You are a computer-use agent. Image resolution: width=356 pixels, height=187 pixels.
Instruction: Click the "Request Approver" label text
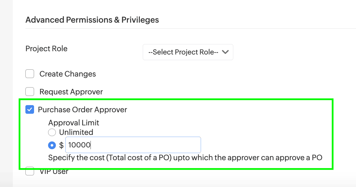tap(71, 92)
